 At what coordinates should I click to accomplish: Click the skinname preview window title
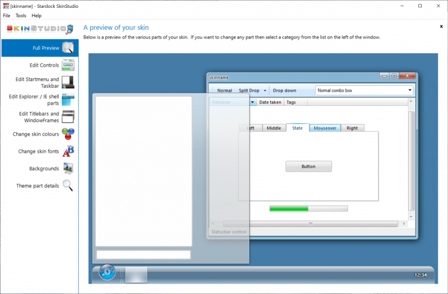pyautogui.click(x=218, y=77)
